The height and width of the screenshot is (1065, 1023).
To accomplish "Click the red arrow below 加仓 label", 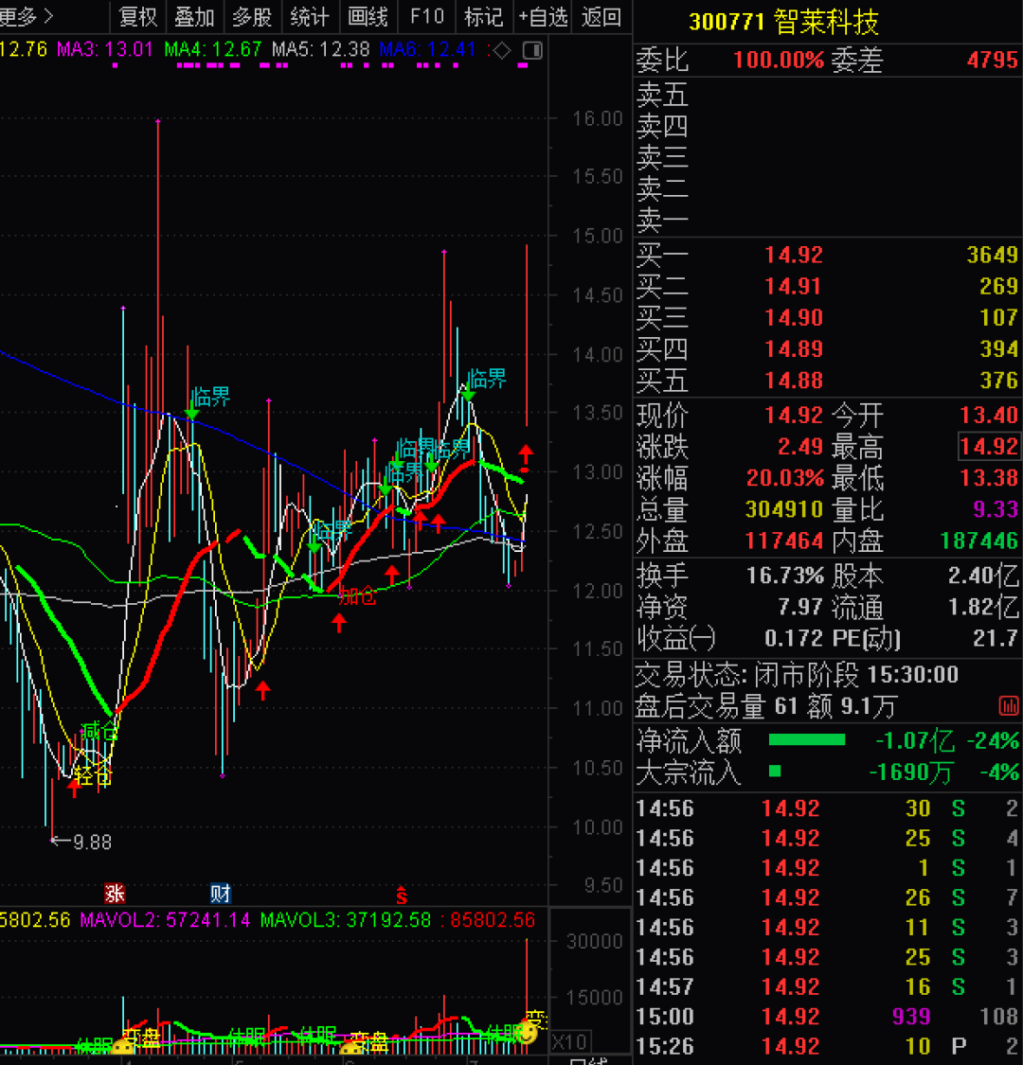I will click(338, 623).
